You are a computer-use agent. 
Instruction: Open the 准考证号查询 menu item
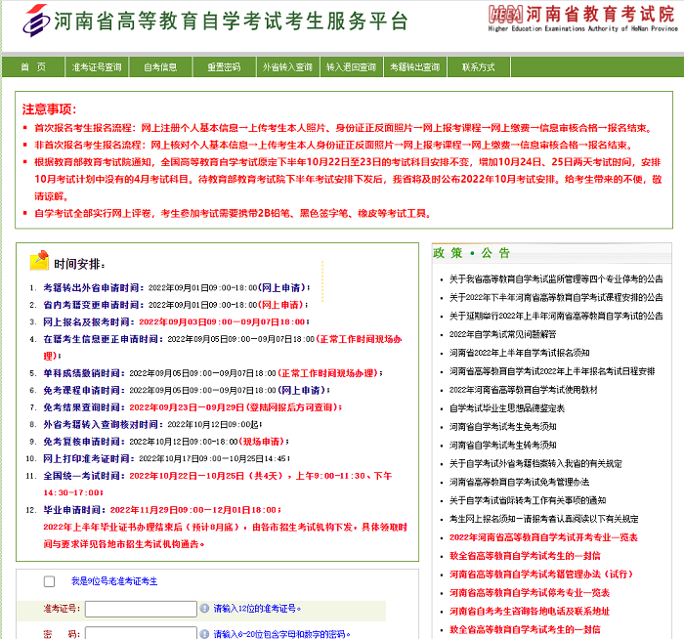tap(98, 67)
